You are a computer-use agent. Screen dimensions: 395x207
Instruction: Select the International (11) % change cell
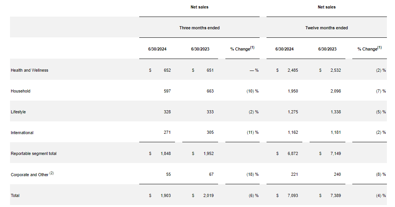[252, 133]
